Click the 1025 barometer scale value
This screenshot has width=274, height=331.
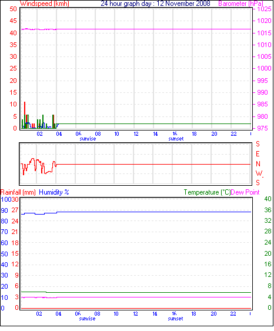pyautogui.click(x=264, y=9)
